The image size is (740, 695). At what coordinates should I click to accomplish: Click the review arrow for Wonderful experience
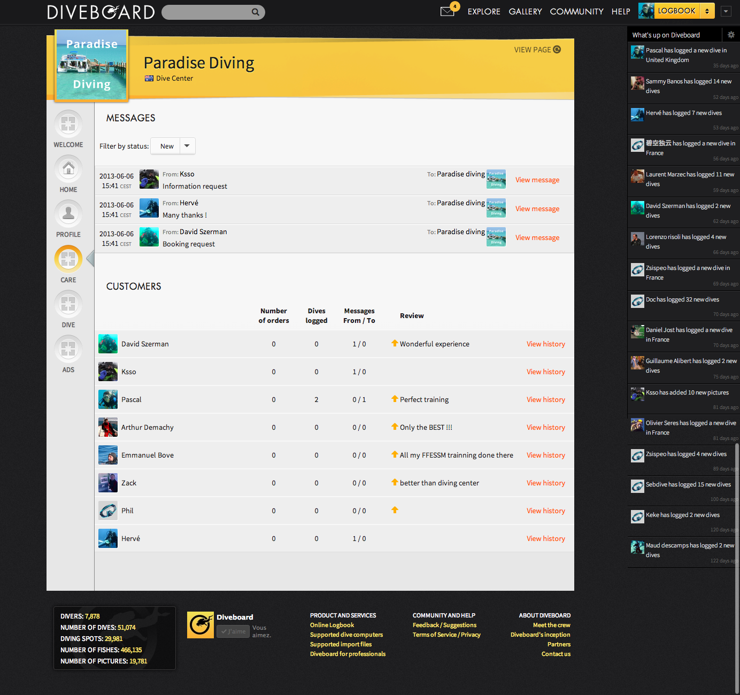coord(395,343)
